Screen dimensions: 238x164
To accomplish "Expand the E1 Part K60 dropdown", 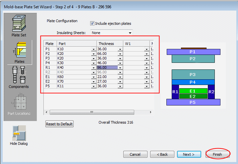I will (x=93, y=77).
